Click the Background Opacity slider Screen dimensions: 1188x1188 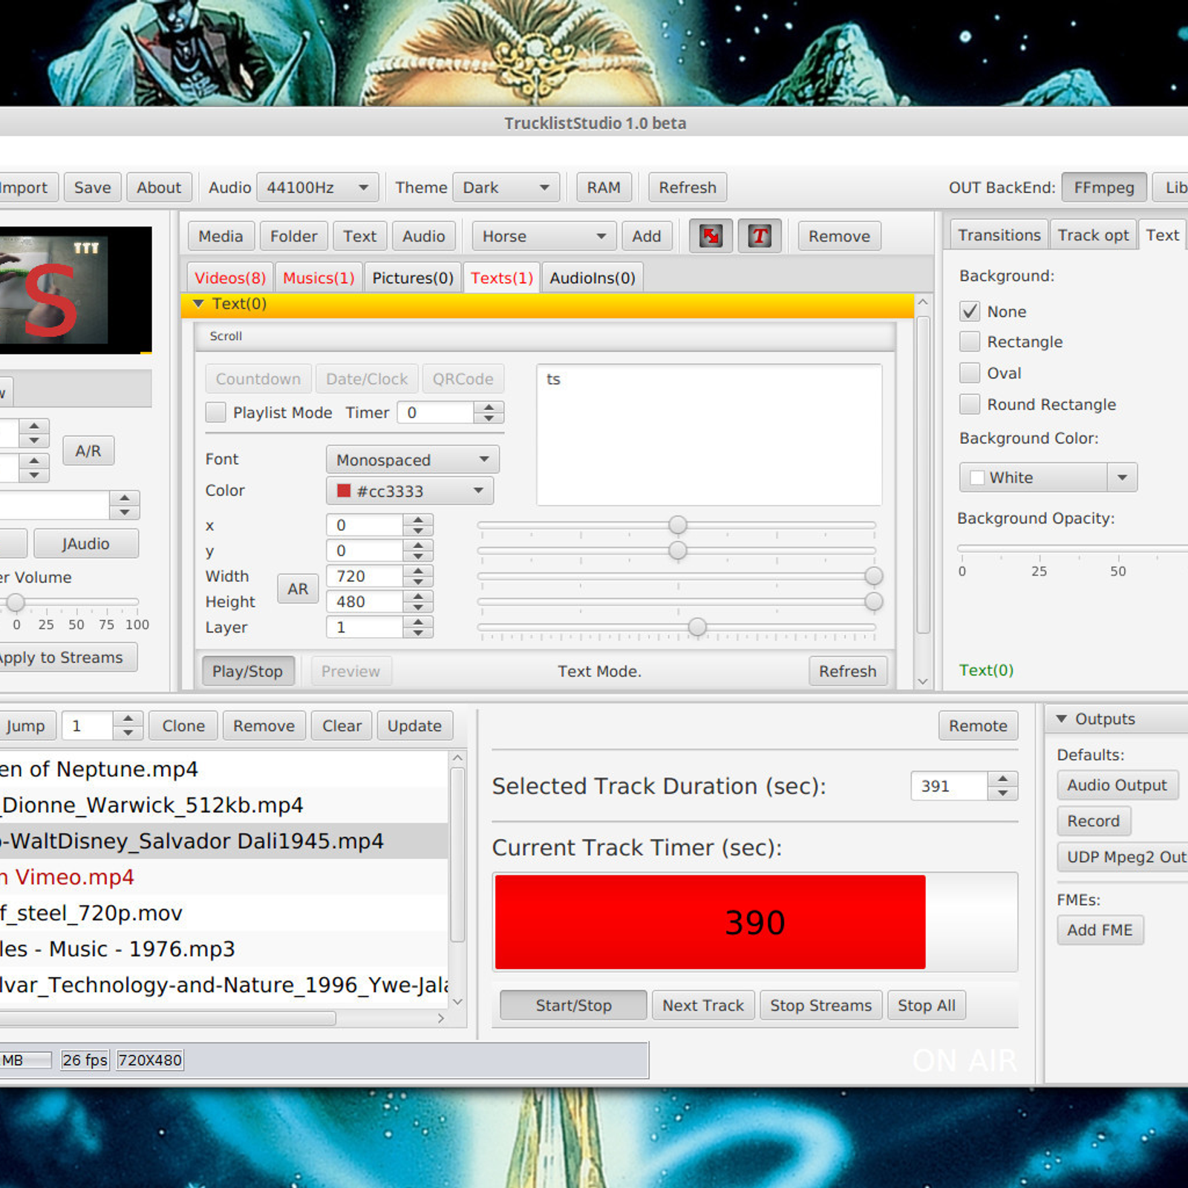coord(1073,549)
